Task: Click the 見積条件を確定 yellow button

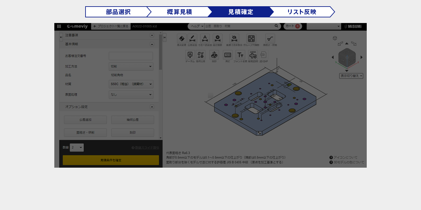Action: [x=111, y=160]
